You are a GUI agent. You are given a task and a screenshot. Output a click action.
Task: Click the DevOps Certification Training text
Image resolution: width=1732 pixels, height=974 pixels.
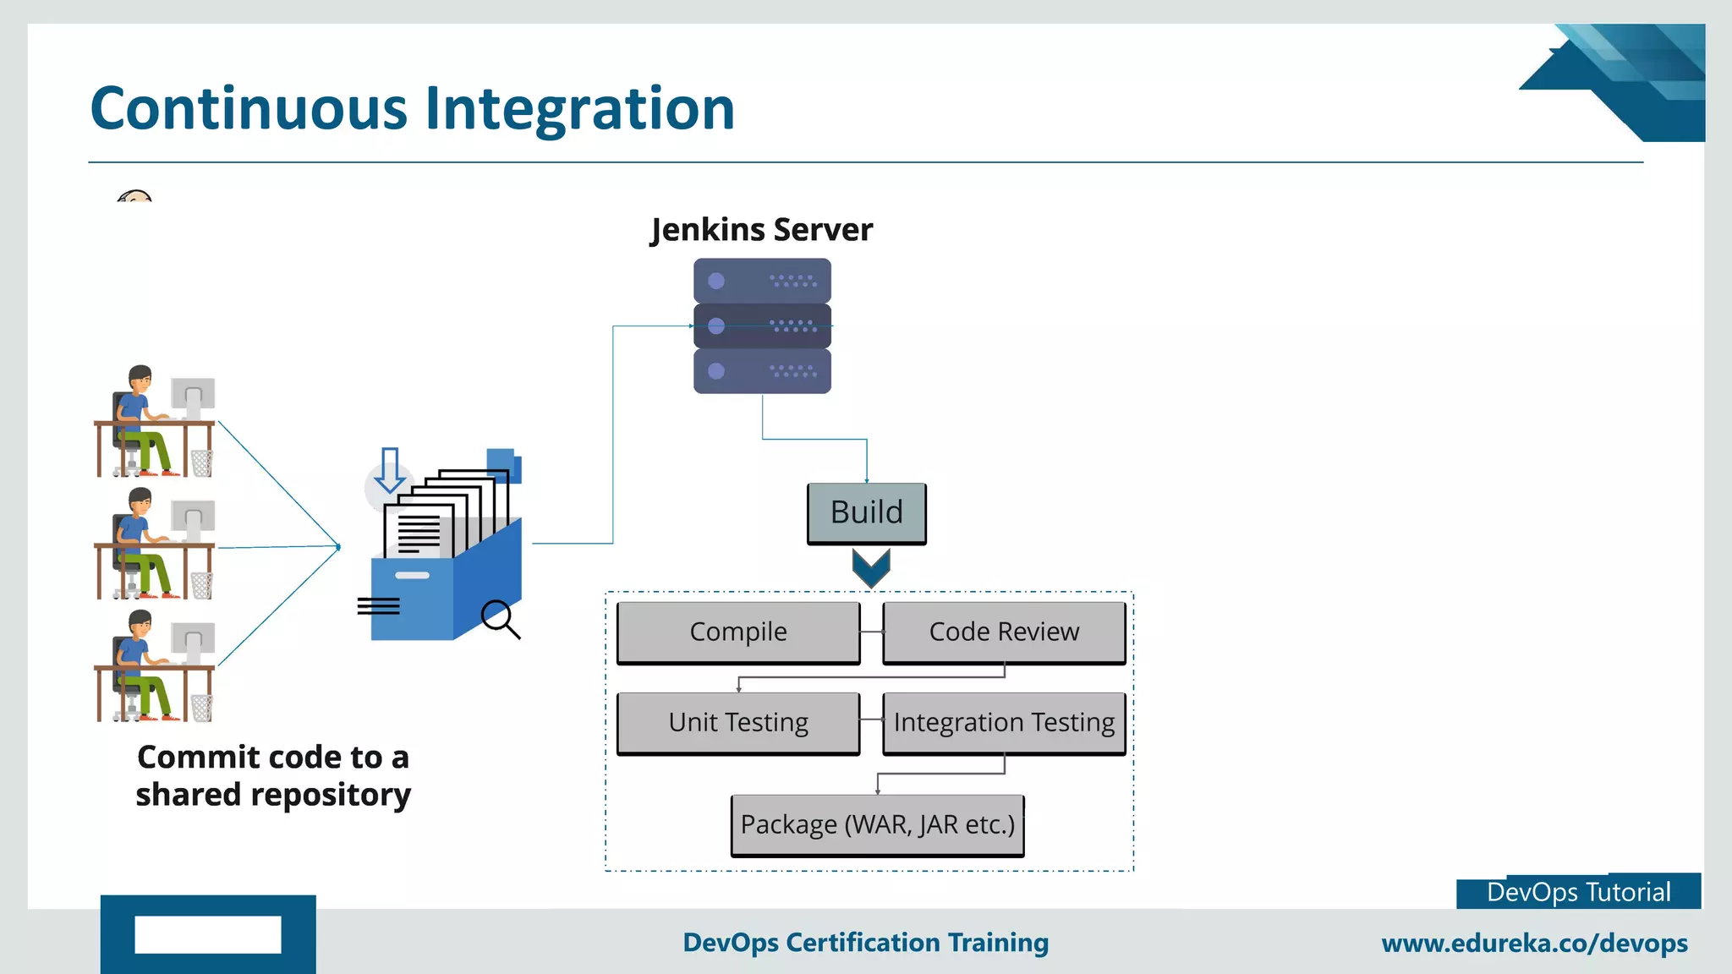click(865, 942)
